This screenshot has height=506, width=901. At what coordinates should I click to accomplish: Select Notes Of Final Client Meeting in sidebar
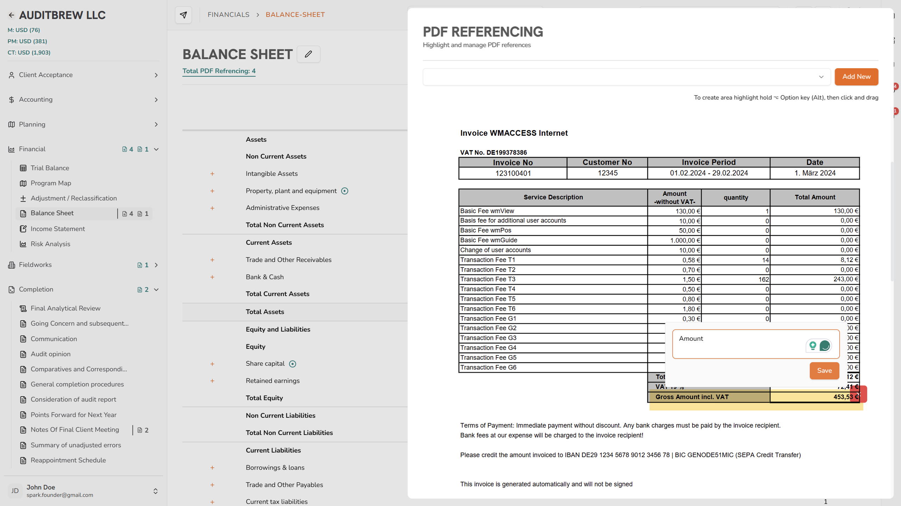tap(75, 430)
